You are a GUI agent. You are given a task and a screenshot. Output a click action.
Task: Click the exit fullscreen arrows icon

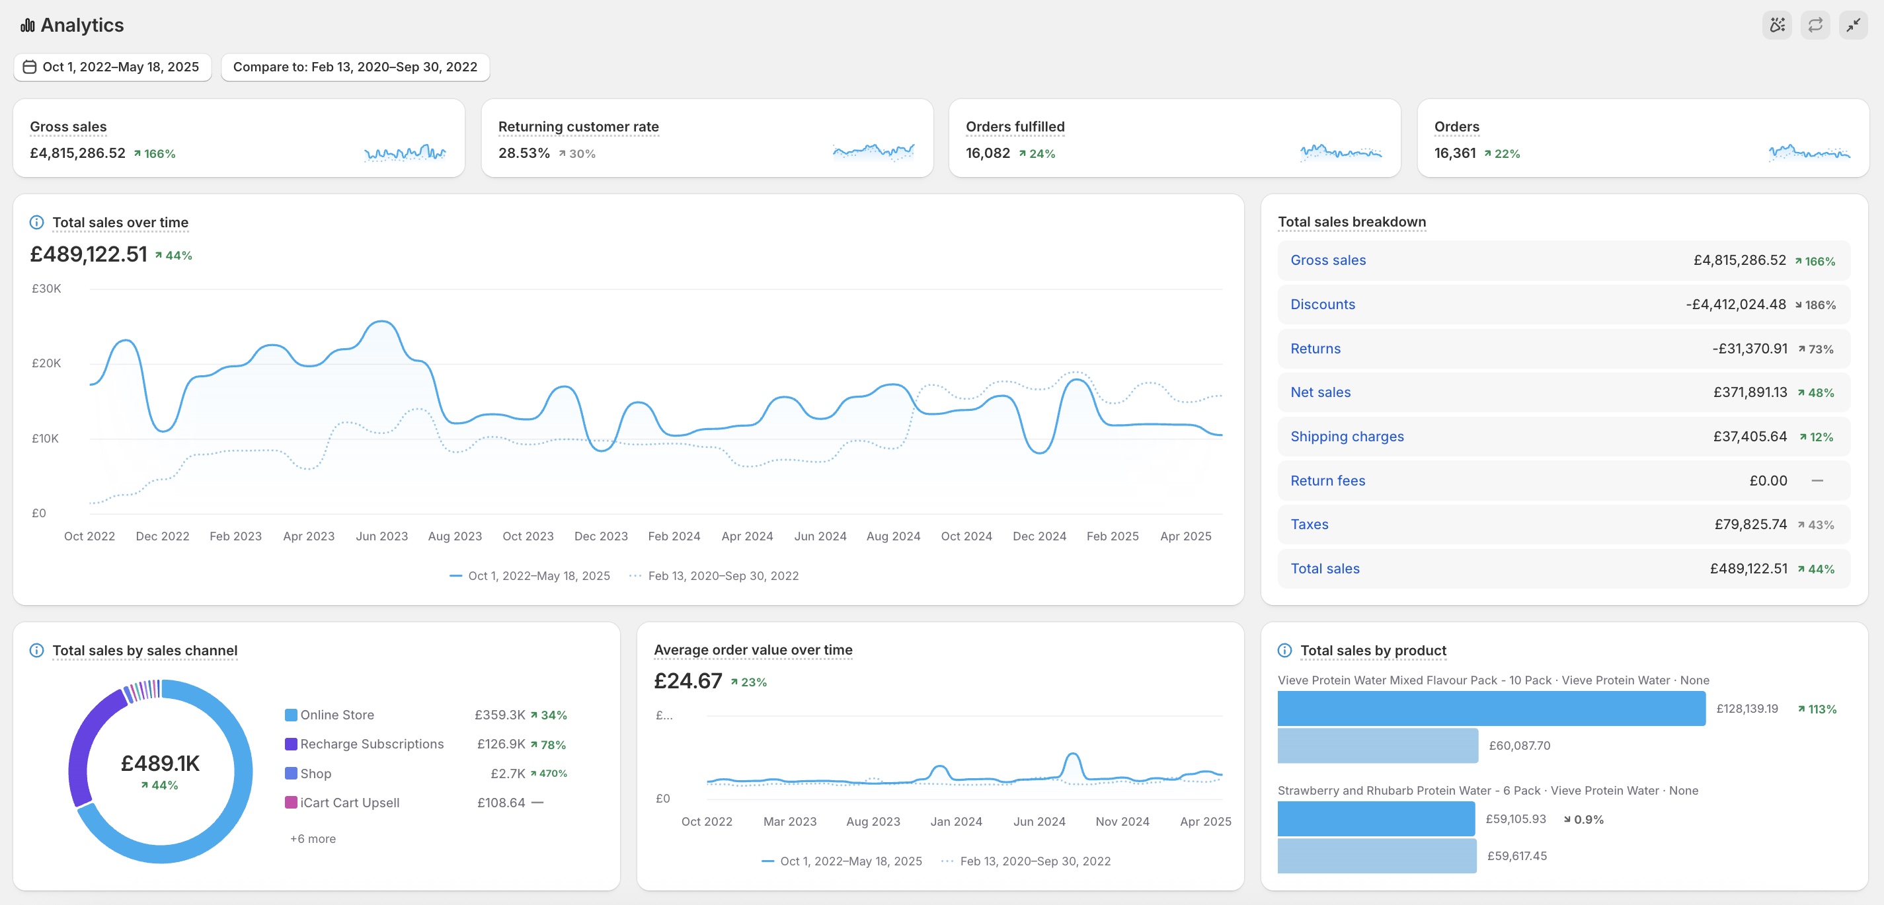pos(1852,26)
